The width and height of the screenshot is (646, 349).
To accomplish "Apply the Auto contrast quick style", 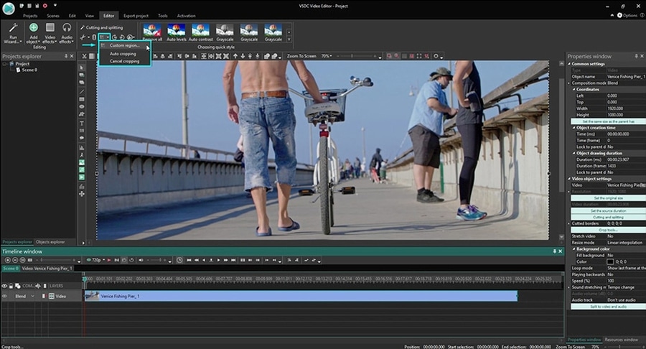I will [200, 30].
